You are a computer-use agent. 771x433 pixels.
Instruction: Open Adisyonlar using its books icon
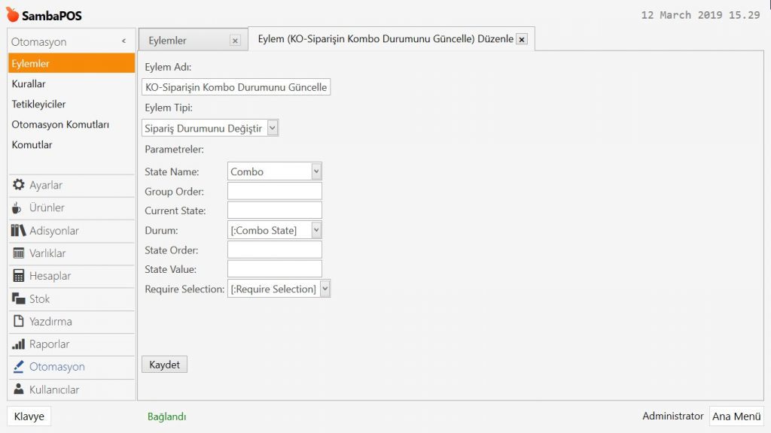tap(19, 231)
